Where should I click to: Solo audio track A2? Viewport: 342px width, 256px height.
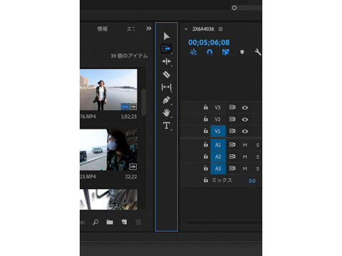click(x=258, y=157)
